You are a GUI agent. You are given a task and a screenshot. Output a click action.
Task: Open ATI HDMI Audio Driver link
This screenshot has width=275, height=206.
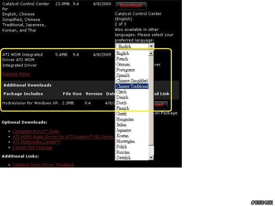point(63,136)
